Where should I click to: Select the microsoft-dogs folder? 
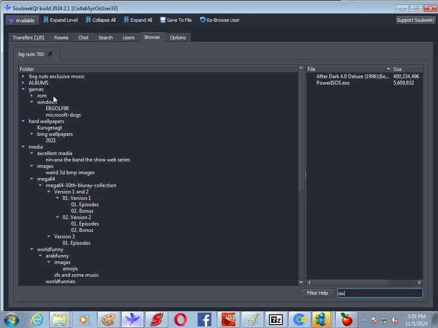[63, 114]
